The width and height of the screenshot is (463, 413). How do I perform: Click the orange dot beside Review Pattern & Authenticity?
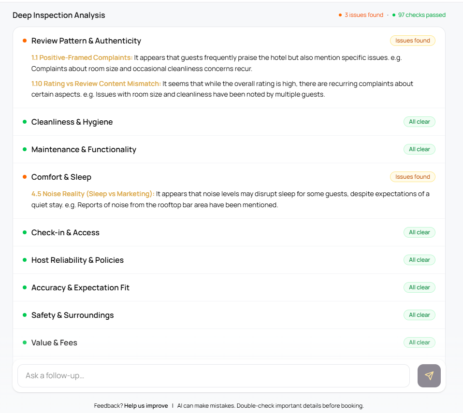pyautogui.click(x=25, y=41)
